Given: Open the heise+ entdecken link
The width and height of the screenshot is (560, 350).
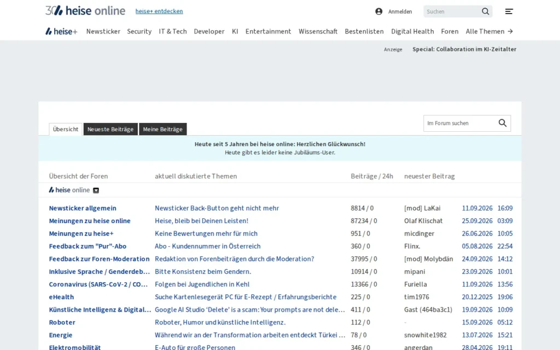Looking at the screenshot, I should point(159,11).
